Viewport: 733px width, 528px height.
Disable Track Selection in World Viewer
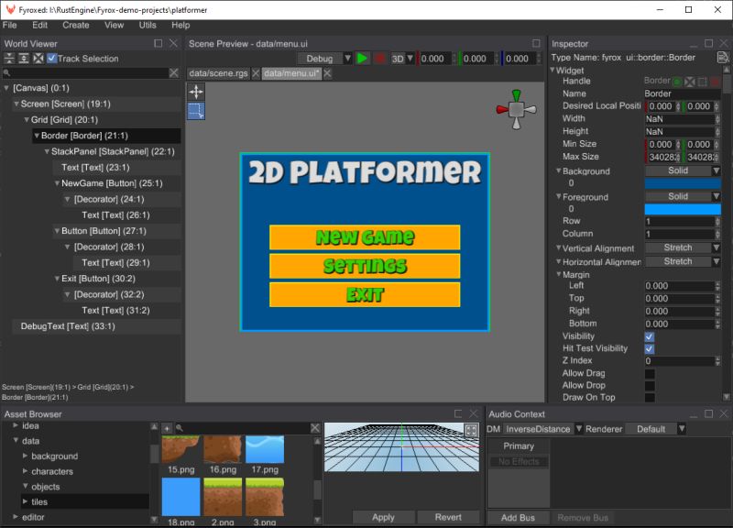[53, 57]
